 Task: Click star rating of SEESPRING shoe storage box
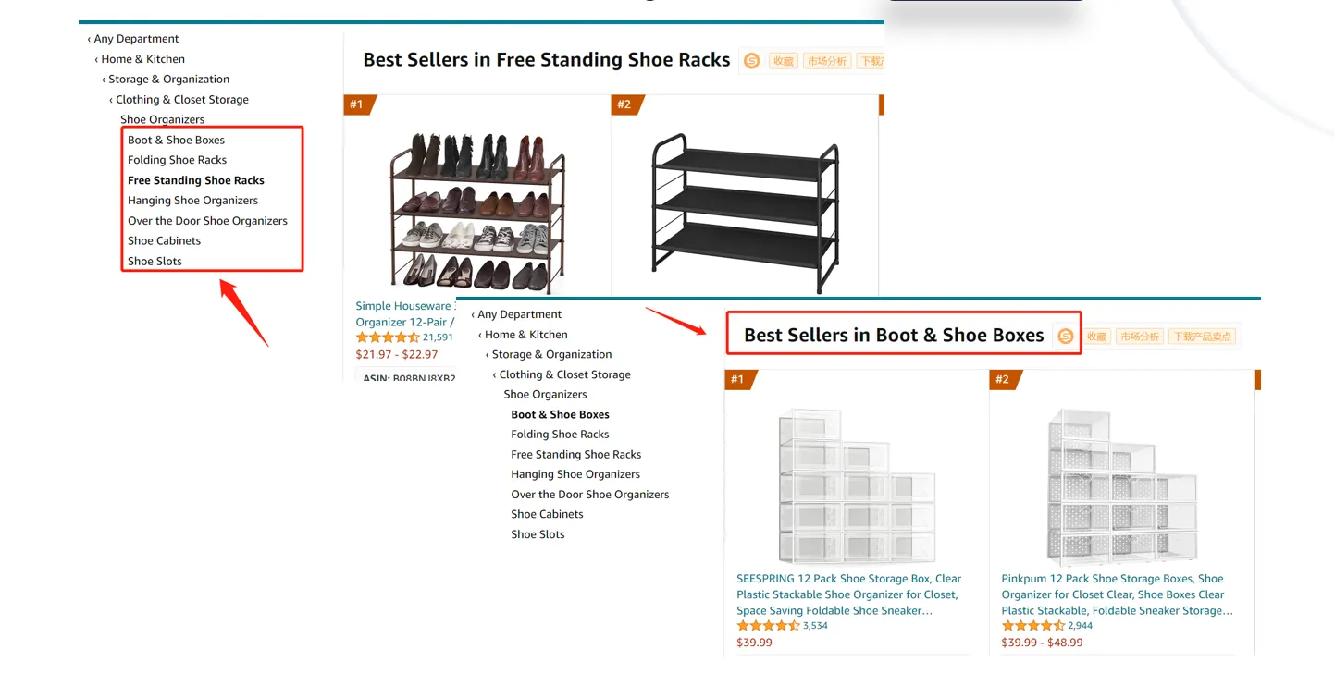(x=768, y=626)
